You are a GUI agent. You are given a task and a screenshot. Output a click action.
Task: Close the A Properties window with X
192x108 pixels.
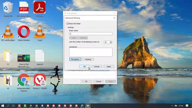pos(115,13)
